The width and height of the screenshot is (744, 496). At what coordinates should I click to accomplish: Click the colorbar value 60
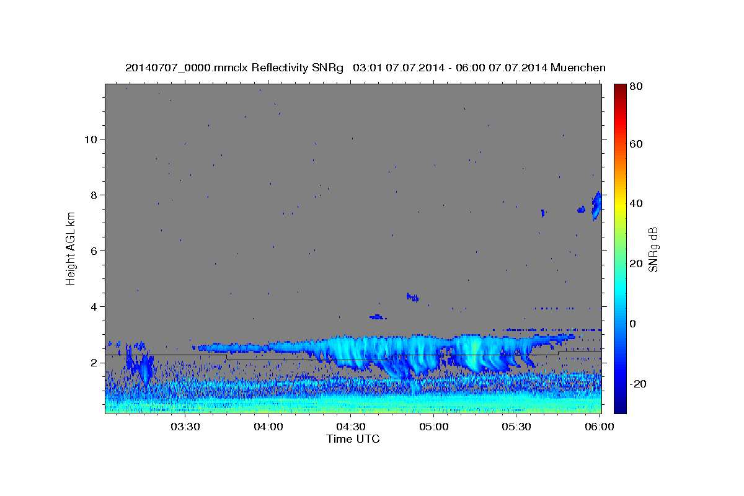tap(637, 144)
